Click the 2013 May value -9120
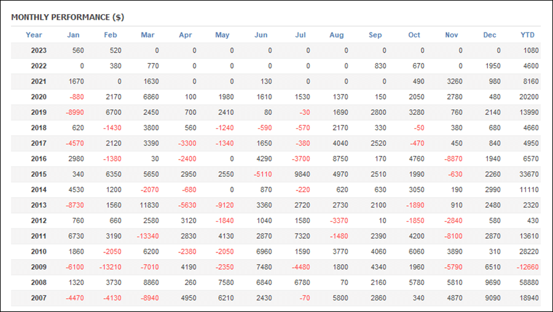This screenshot has height=312, width=553. pyautogui.click(x=225, y=205)
